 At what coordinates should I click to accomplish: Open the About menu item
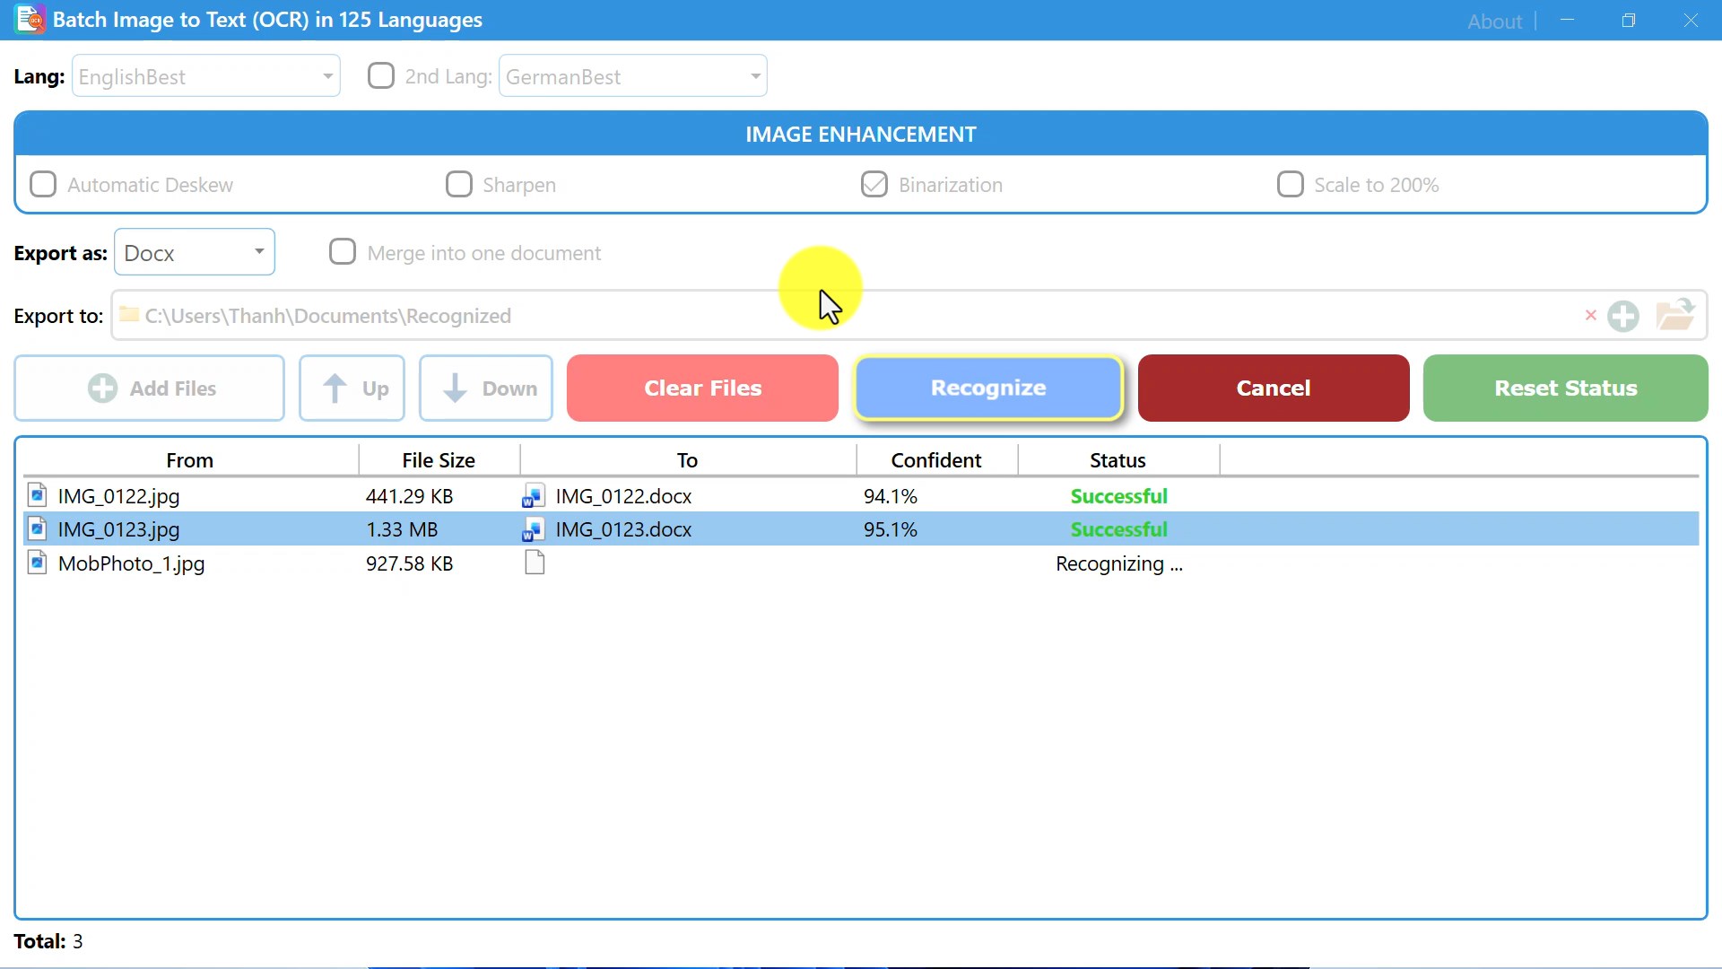[x=1494, y=21]
